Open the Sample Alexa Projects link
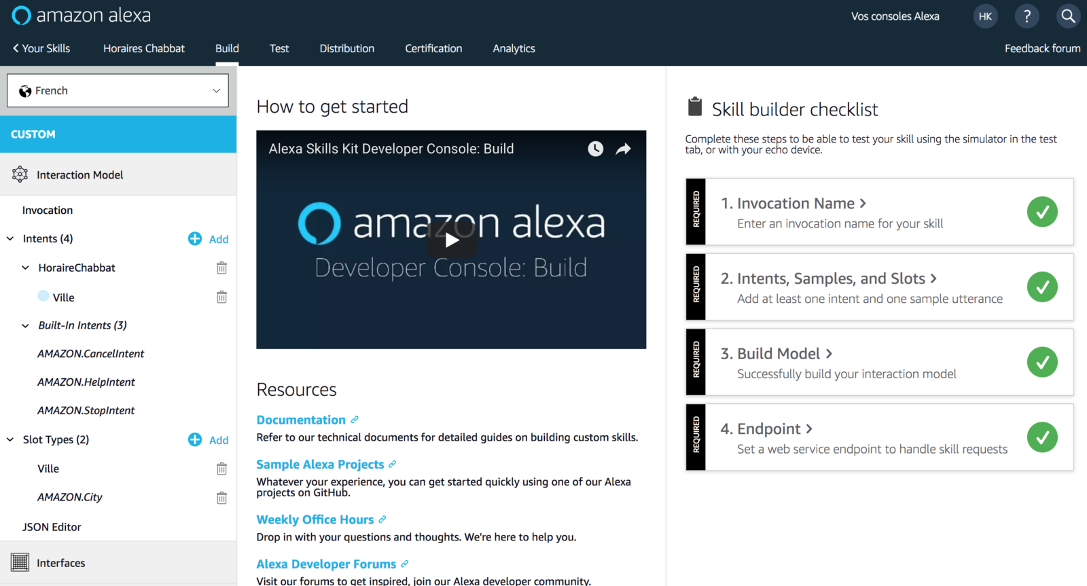Image resolution: width=1087 pixels, height=586 pixels. tap(320, 464)
